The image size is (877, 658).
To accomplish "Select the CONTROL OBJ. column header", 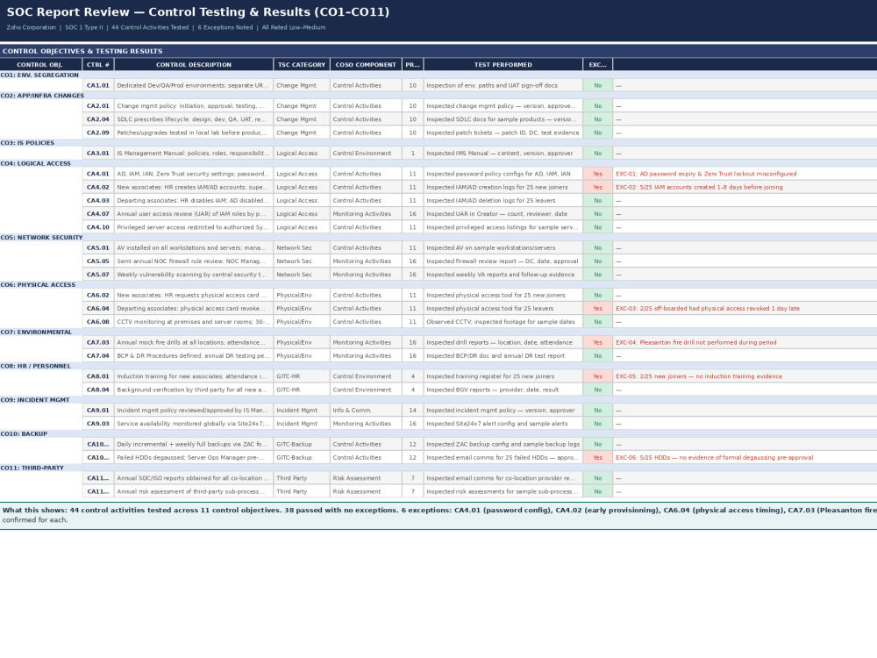I will click(41, 64).
